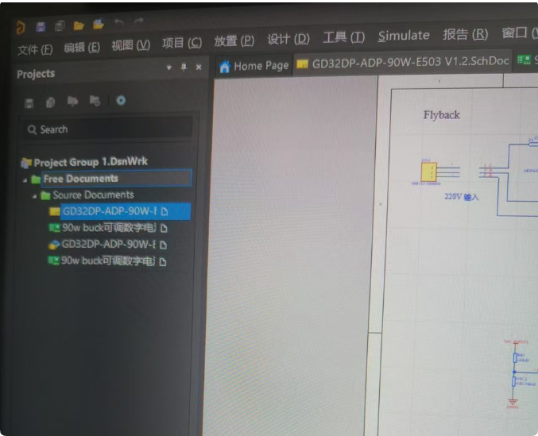Image resolution: width=538 pixels, height=436 pixels.
Task: Switch to the partly visible PCB tab at right
Action: [x=526, y=60]
